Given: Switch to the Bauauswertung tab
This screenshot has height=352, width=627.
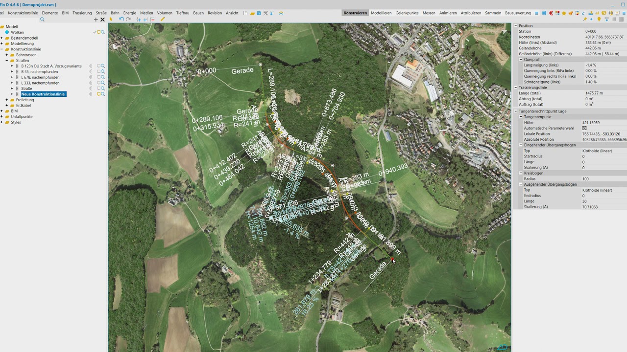Looking at the screenshot, I should [518, 13].
